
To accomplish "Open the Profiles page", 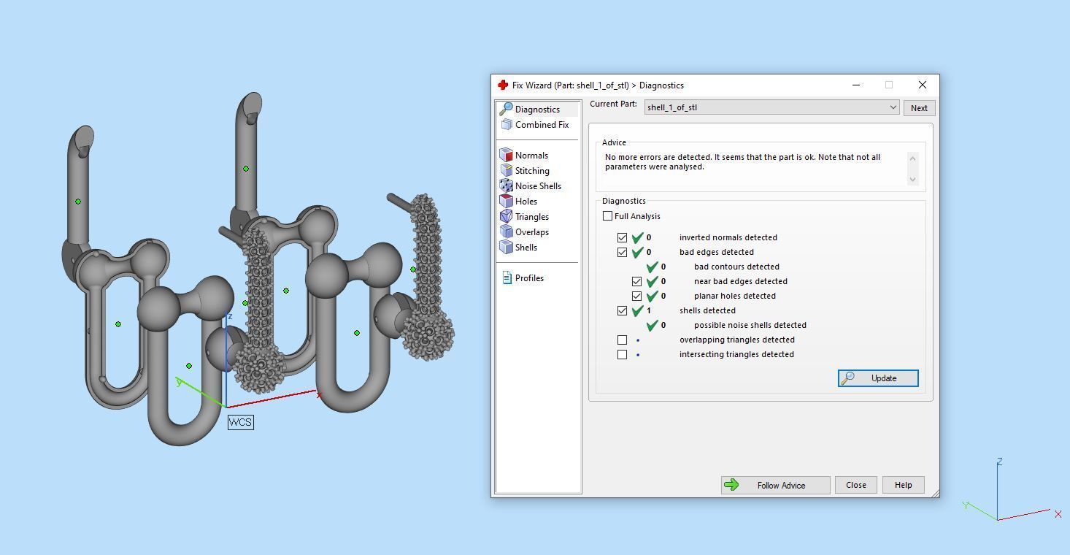I will tap(529, 278).
